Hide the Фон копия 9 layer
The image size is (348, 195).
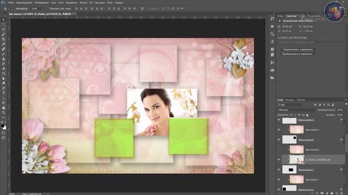279,130
